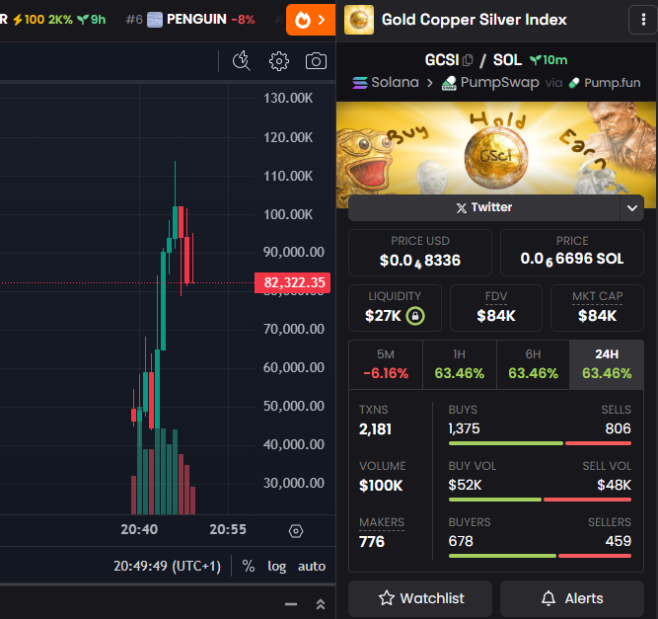Click the VOLUME $100K value
658x619 pixels.
tap(381, 486)
